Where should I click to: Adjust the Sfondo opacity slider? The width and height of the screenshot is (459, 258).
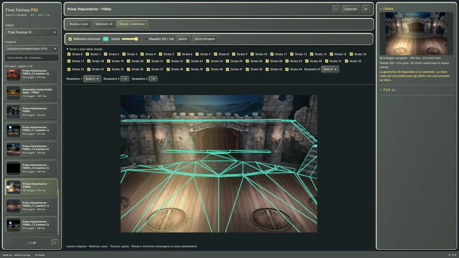pos(131,39)
